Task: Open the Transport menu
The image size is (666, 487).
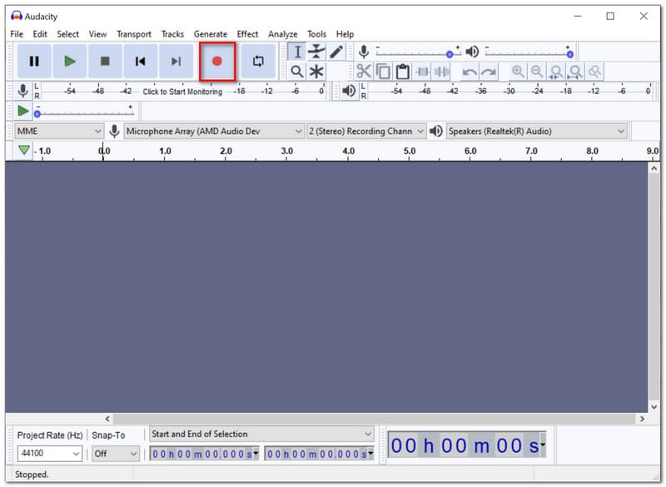Action: coord(134,34)
